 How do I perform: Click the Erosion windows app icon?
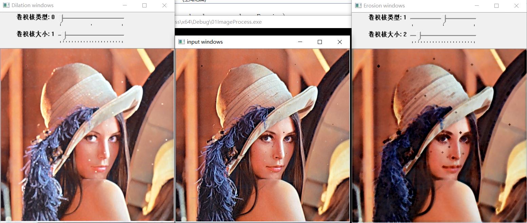pos(358,5)
